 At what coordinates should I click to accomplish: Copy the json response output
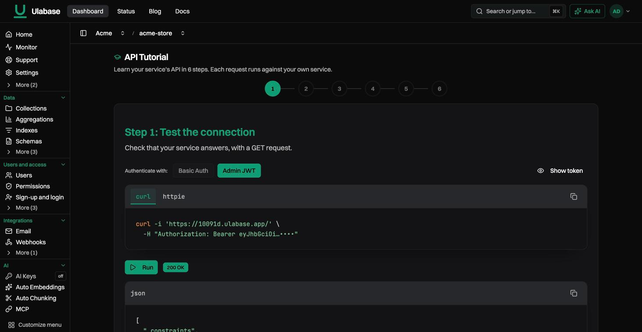[x=574, y=293]
